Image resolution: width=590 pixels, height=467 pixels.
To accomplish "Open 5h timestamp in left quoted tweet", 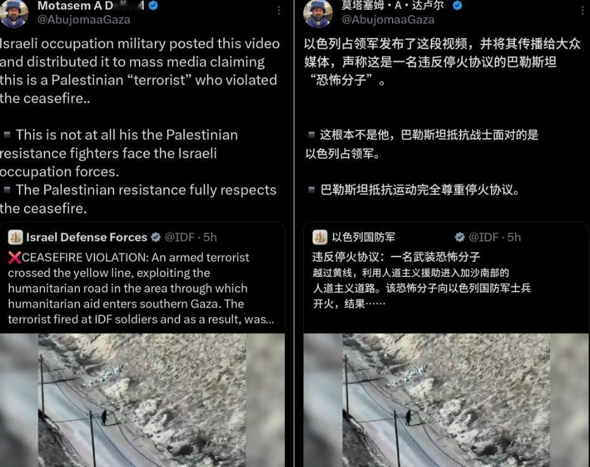I will pos(211,237).
